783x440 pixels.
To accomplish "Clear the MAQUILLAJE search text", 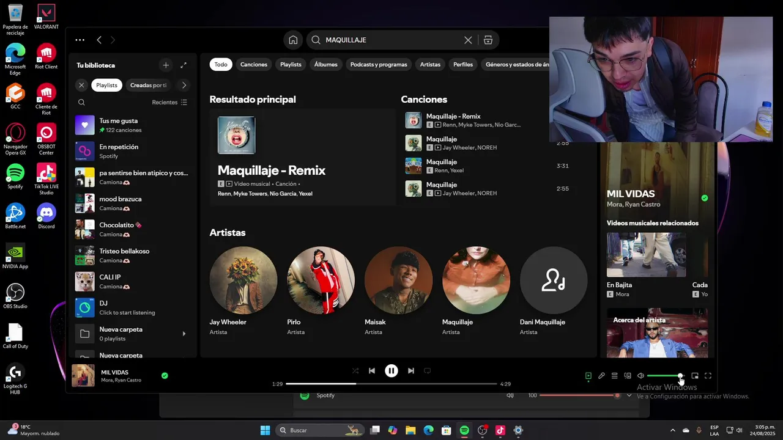I will tap(468, 40).
